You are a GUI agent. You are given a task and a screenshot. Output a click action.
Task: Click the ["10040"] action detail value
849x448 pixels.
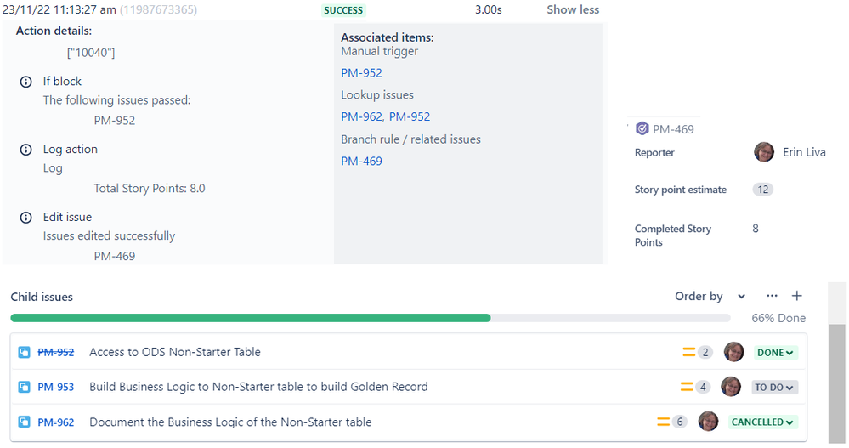[x=91, y=53]
